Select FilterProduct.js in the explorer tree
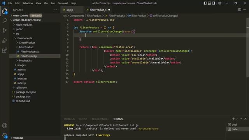 coord(35,56)
